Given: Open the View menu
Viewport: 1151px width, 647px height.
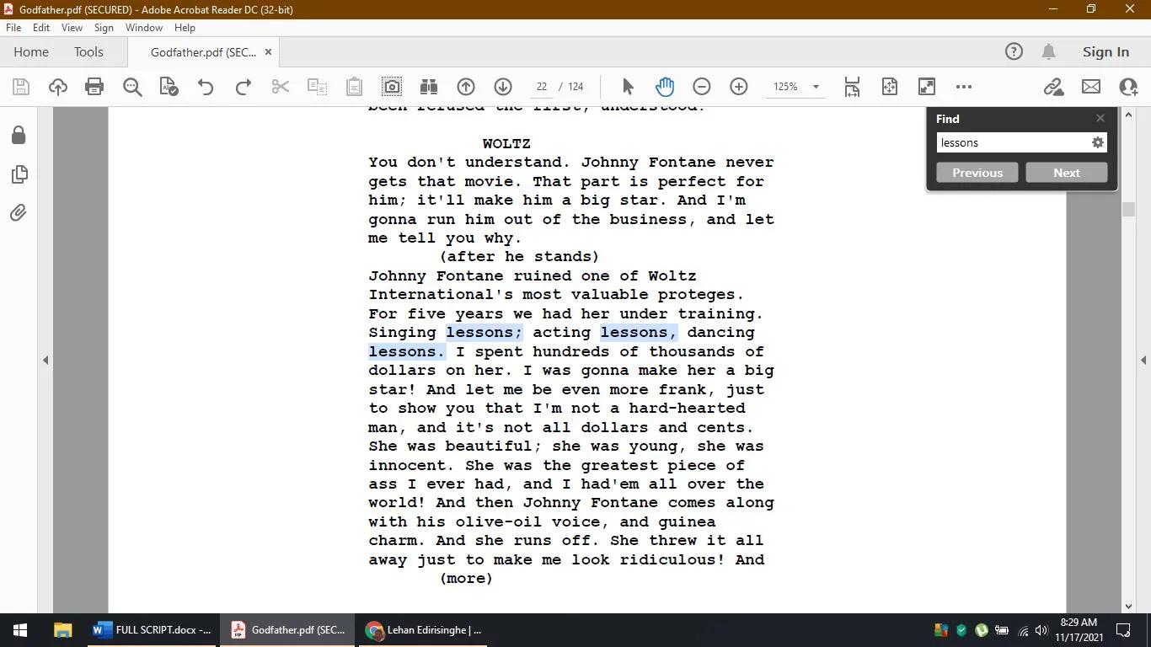Looking at the screenshot, I should coord(72,28).
